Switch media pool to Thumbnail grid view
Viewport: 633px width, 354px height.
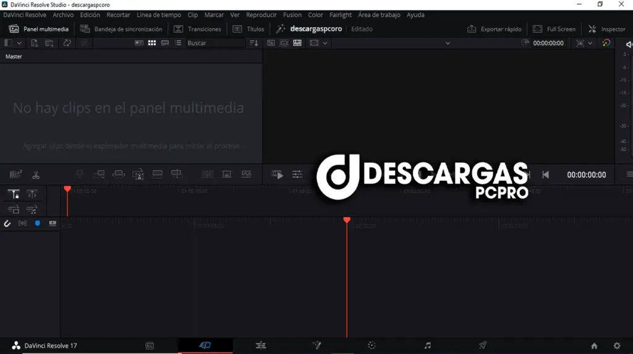click(x=152, y=43)
